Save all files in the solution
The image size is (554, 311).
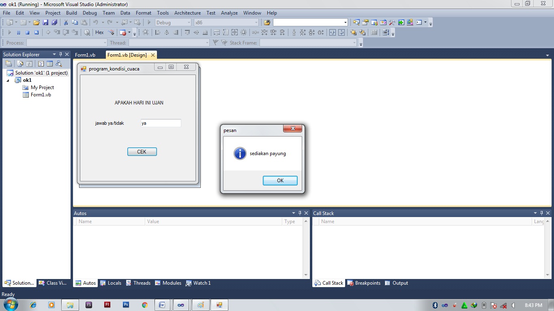coord(54,22)
